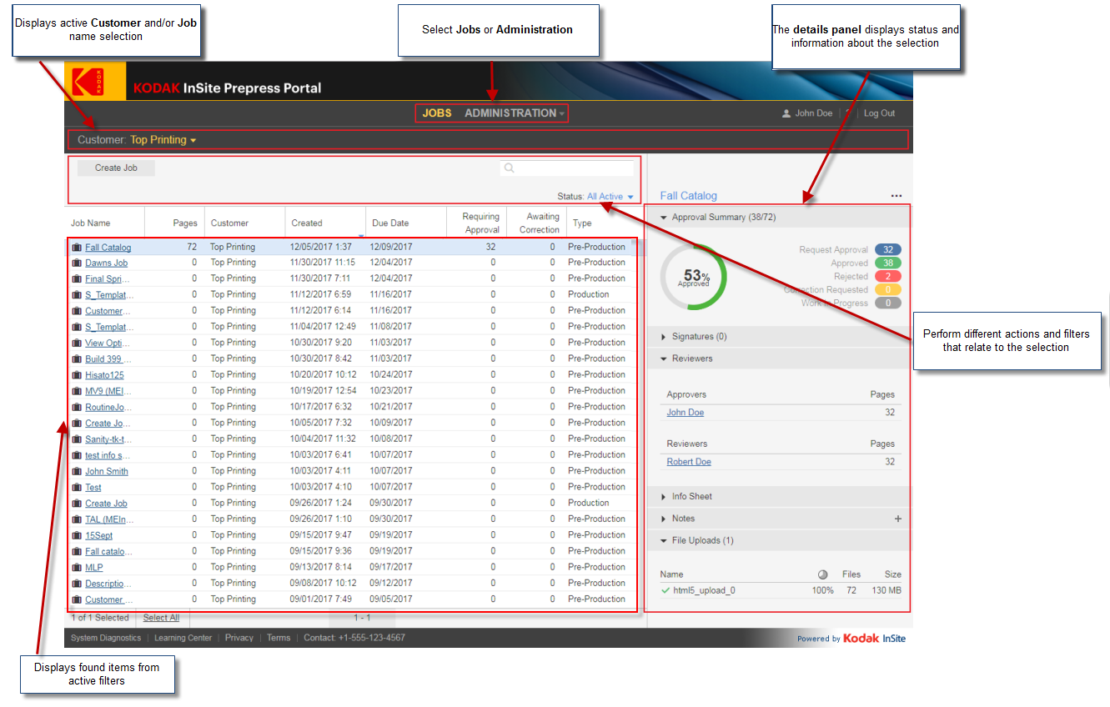Click the green checkmark beside html5_upload_0
Screen dimensions: 1110x707
665,590
